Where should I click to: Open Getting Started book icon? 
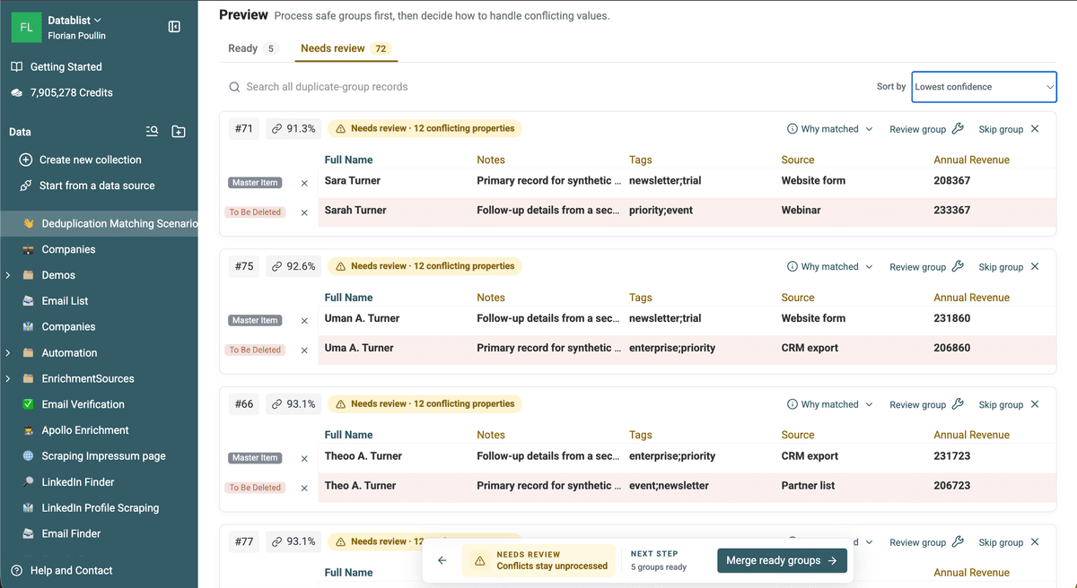click(16, 66)
